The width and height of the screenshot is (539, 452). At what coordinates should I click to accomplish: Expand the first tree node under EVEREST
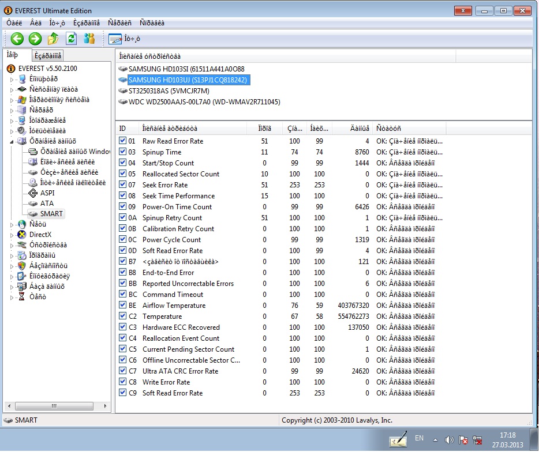(x=12, y=80)
